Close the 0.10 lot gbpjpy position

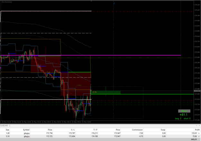coord(199,137)
